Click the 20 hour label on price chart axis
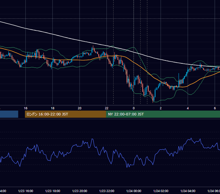 pyautogui.click(x=80, y=108)
